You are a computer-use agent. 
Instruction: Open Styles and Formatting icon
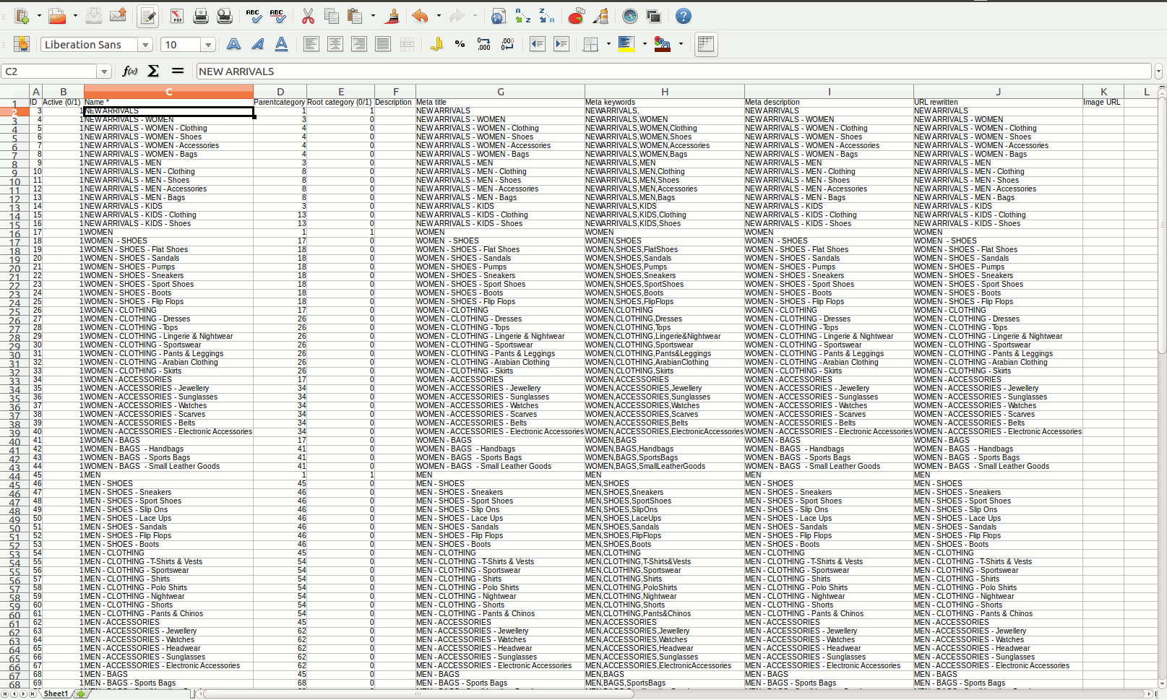pos(22,44)
